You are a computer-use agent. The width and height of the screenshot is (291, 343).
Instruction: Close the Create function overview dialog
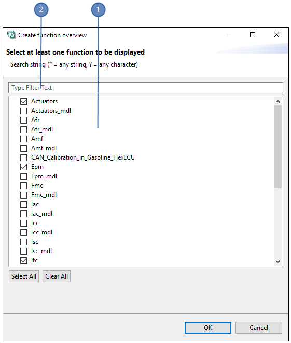(x=276, y=35)
